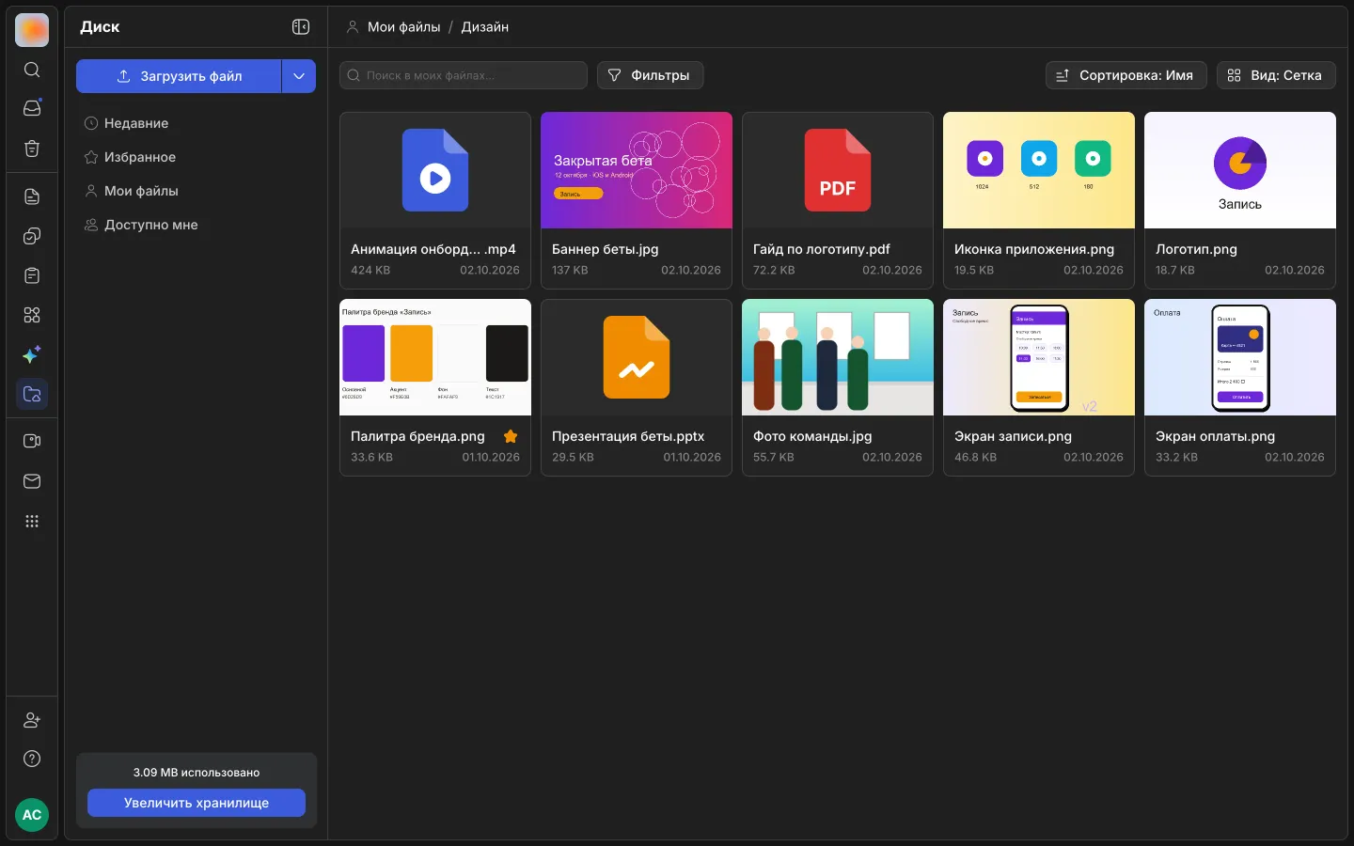Open the four-squares widgets icon in rail
1354x846 pixels.
tap(32, 315)
